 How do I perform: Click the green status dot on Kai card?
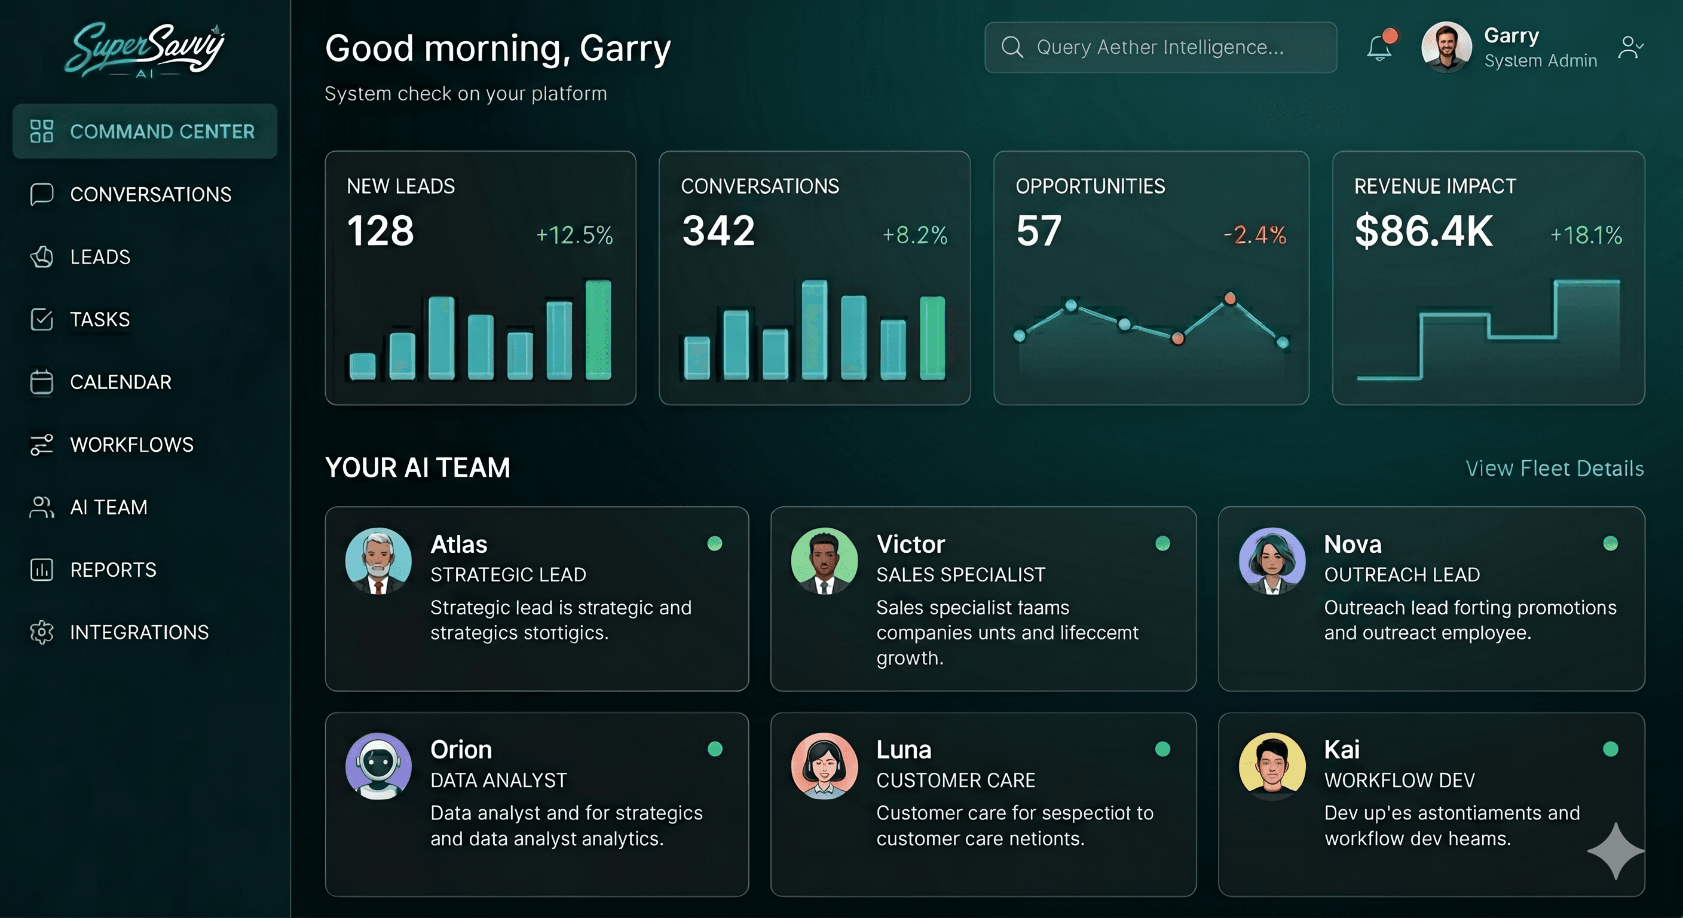[1611, 749]
